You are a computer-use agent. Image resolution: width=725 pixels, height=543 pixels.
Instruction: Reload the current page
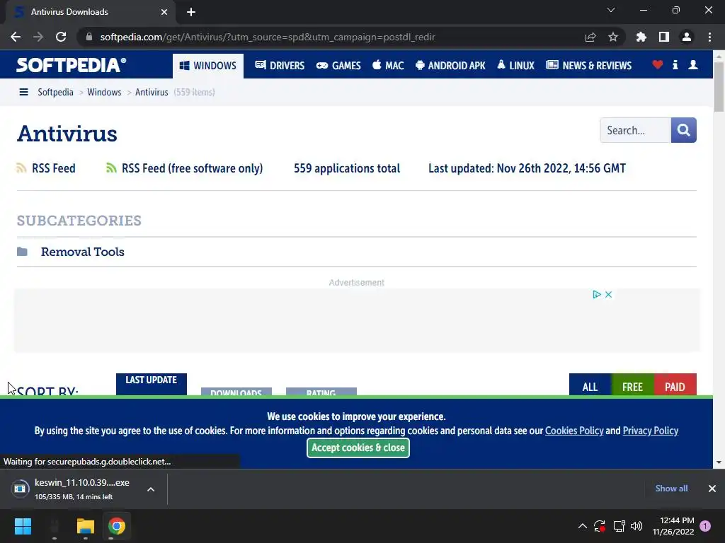[61, 37]
